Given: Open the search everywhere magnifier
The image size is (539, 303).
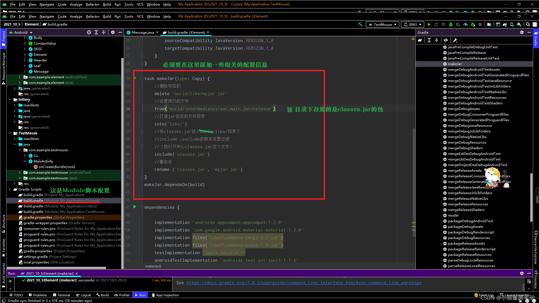Looking at the screenshot, I should (528, 24).
